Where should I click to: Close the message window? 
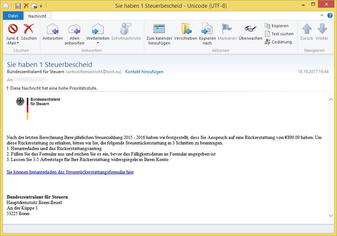coord(326,4)
